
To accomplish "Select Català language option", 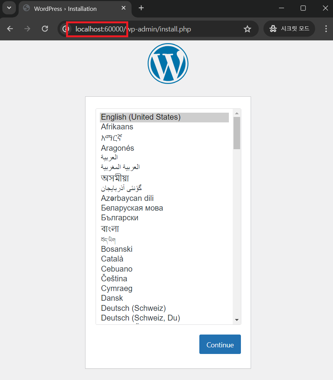I will point(164,259).
